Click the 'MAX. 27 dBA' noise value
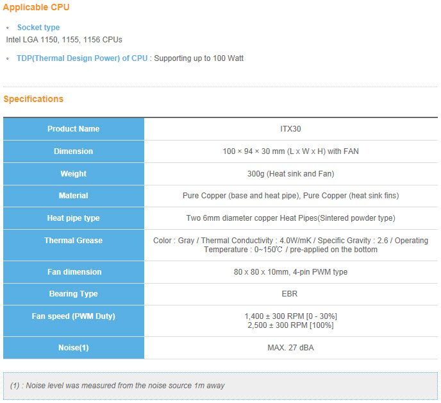 point(290,348)
